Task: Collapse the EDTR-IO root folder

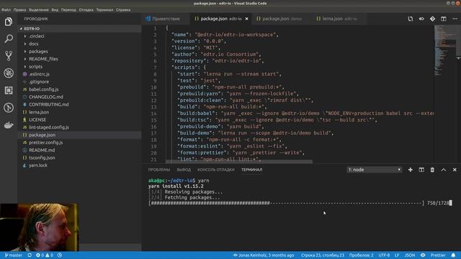Action: pos(80,29)
